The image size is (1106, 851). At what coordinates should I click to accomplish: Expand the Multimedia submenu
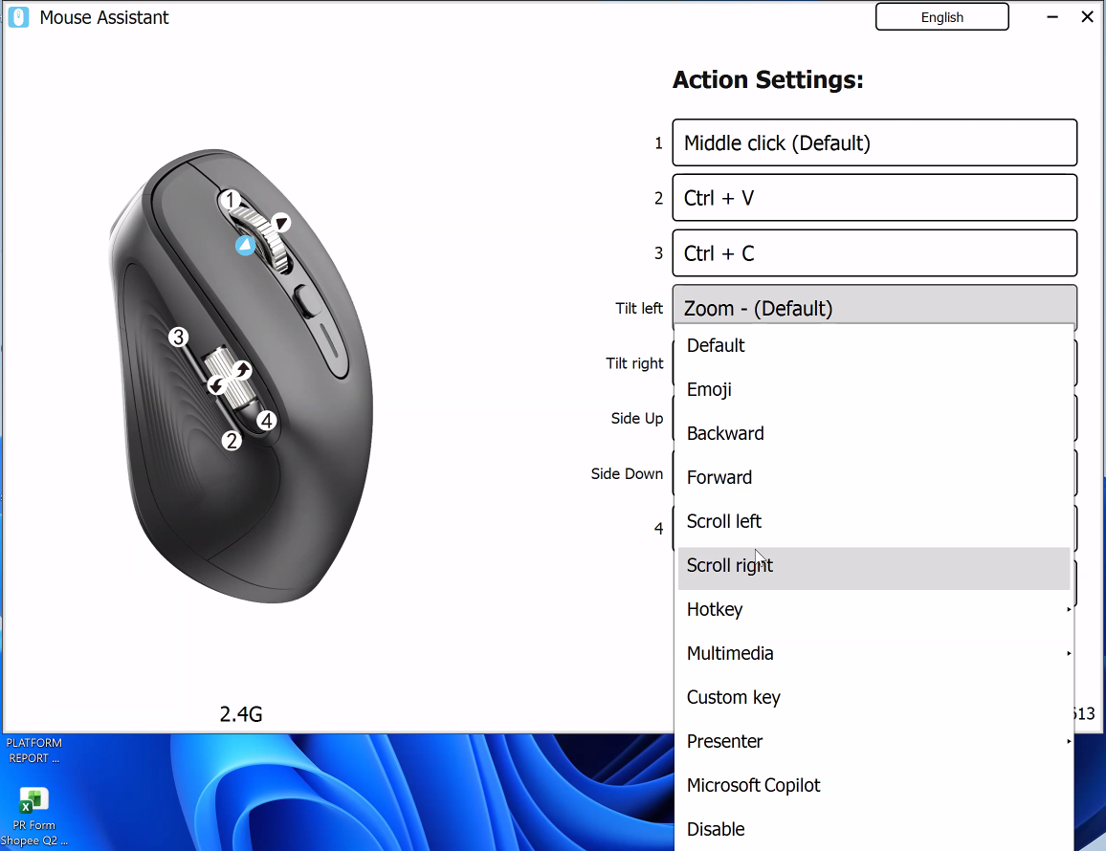874,654
